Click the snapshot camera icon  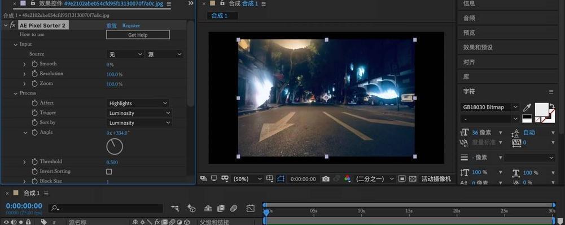click(x=326, y=179)
